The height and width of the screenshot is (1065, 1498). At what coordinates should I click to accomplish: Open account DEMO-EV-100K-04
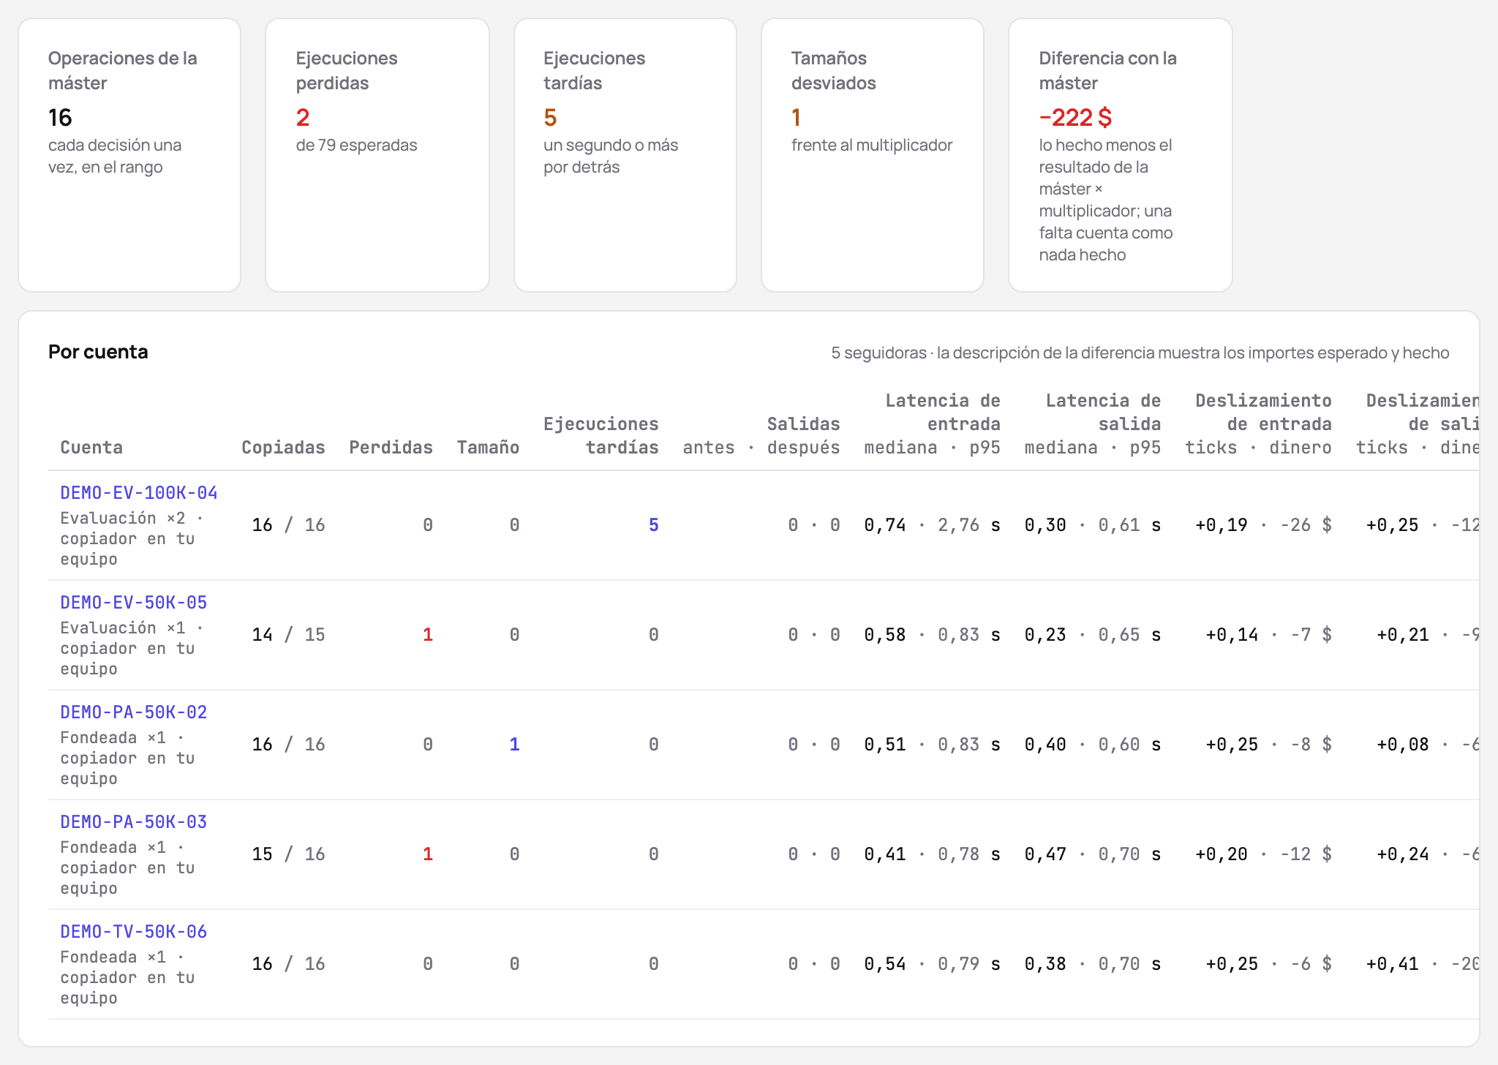[x=139, y=493]
